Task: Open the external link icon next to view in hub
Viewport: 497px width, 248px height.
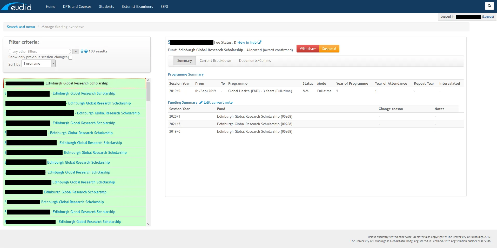Action: tap(259, 42)
